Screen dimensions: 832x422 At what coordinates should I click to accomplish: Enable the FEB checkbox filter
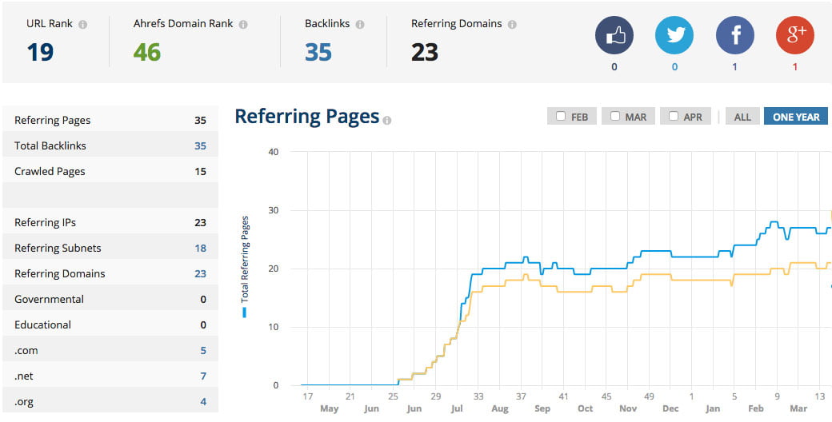[561, 117]
